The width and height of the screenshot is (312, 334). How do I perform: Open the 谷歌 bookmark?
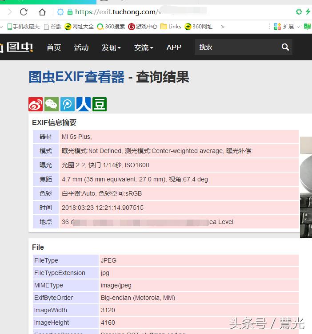pyautogui.click(x=53, y=27)
